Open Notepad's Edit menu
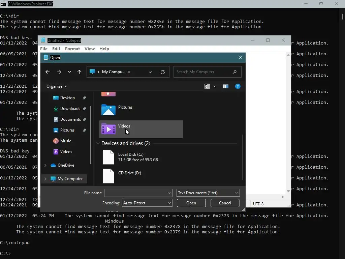 (56, 49)
